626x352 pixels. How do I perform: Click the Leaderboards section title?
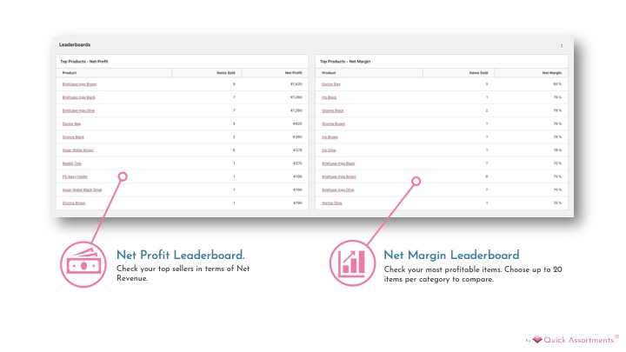[75, 44]
